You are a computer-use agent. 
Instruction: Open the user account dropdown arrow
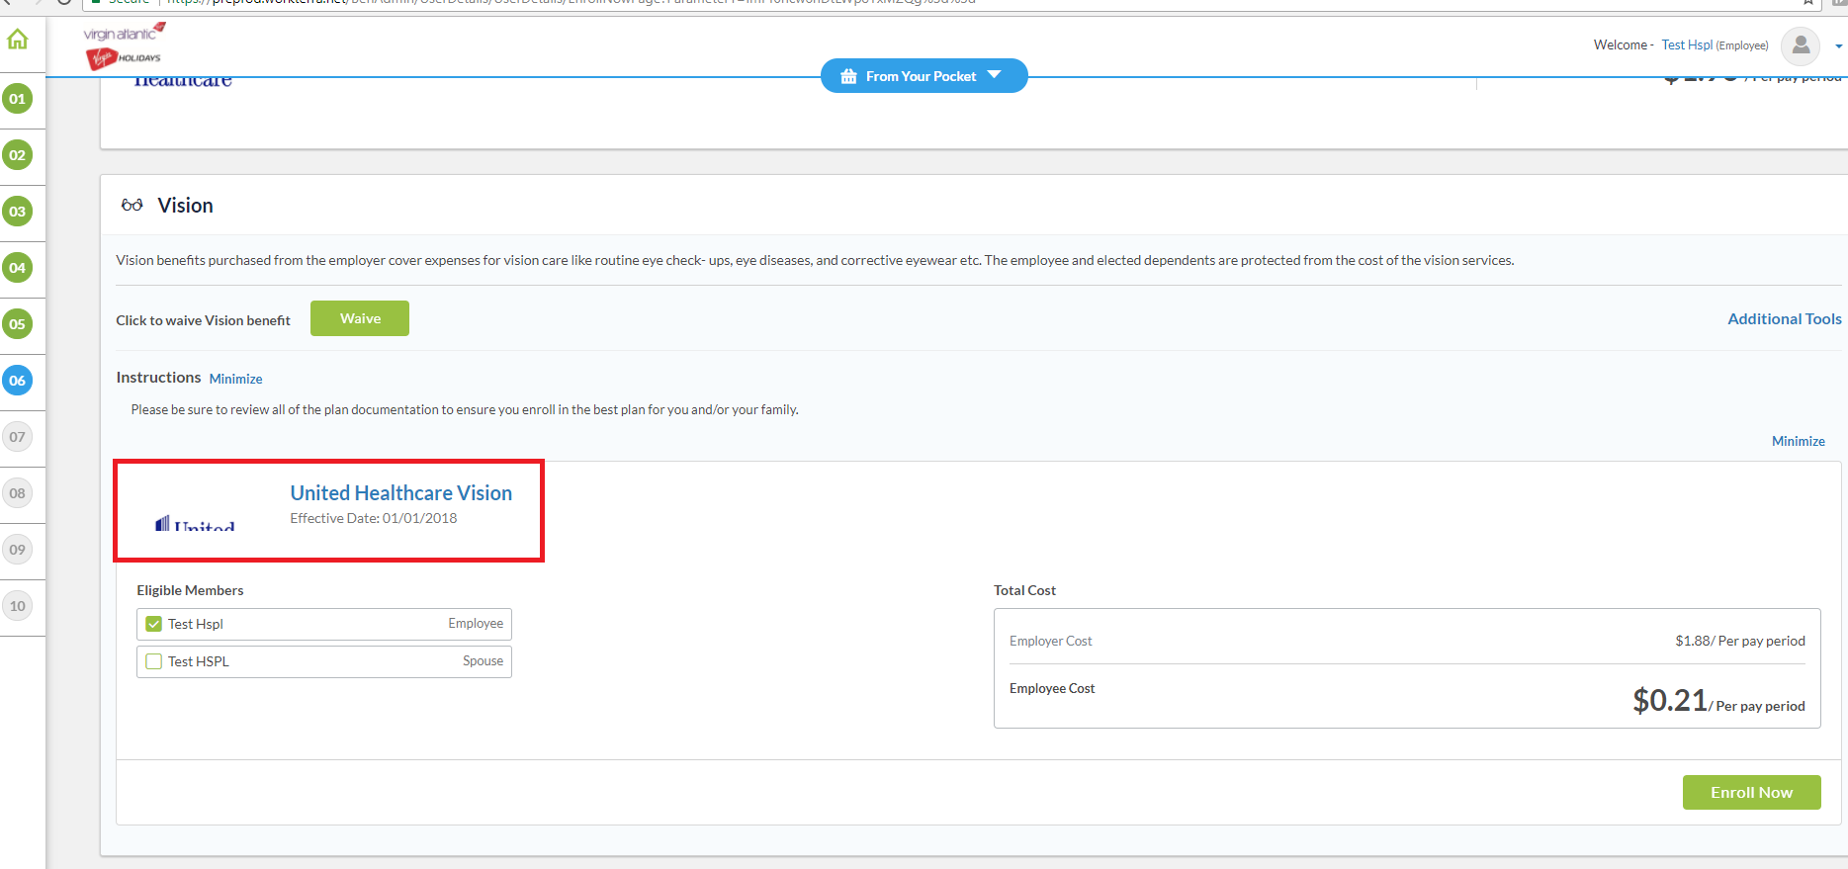(1838, 46)
